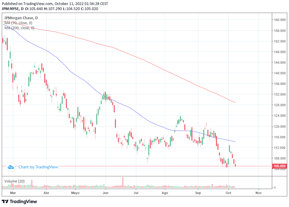This screenshot has height=207, width=289.
Task: Click the open value O:105.640 in header
Action: point(34,9)
